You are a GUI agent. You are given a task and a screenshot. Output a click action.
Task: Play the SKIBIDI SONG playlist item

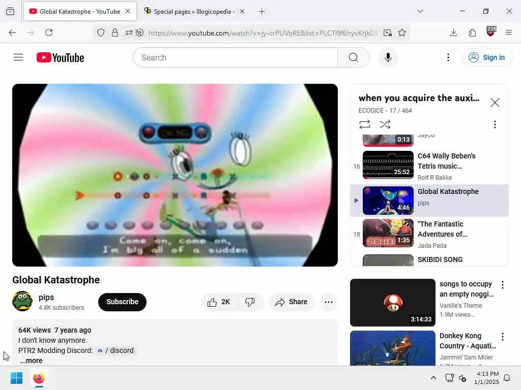(429, 260)
